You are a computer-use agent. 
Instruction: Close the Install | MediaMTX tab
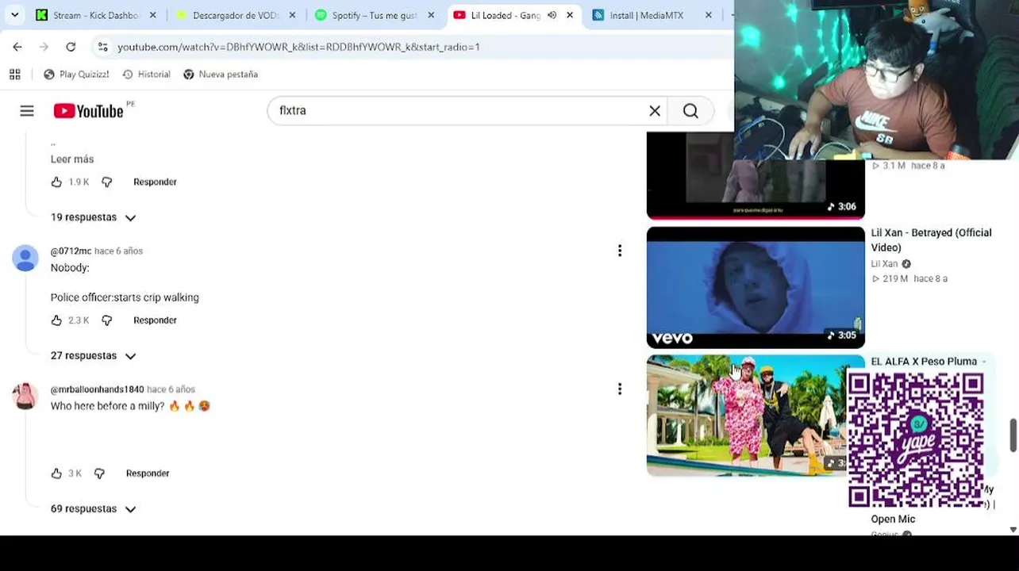tap(709, 15)
